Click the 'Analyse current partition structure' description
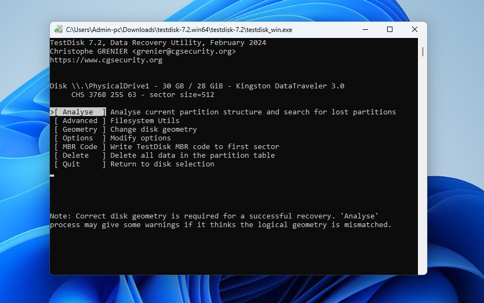 point(253,112)
